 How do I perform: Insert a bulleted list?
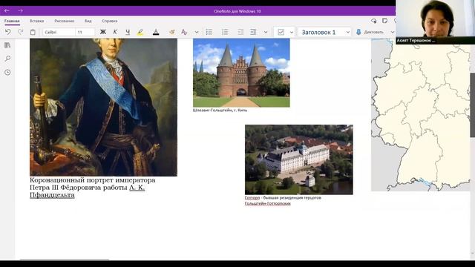[209, 32]
